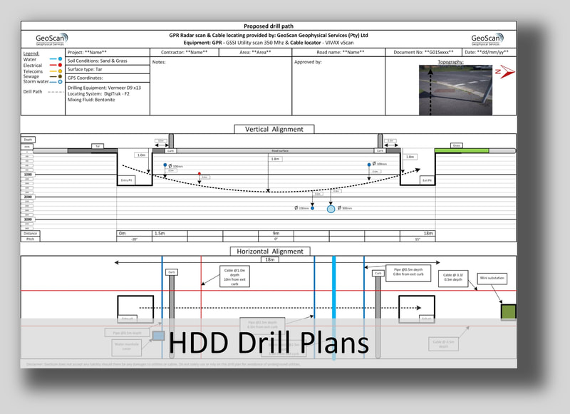570x414 pixels.
Task: Click the red electrical cable dot
Action: (199, 173)
